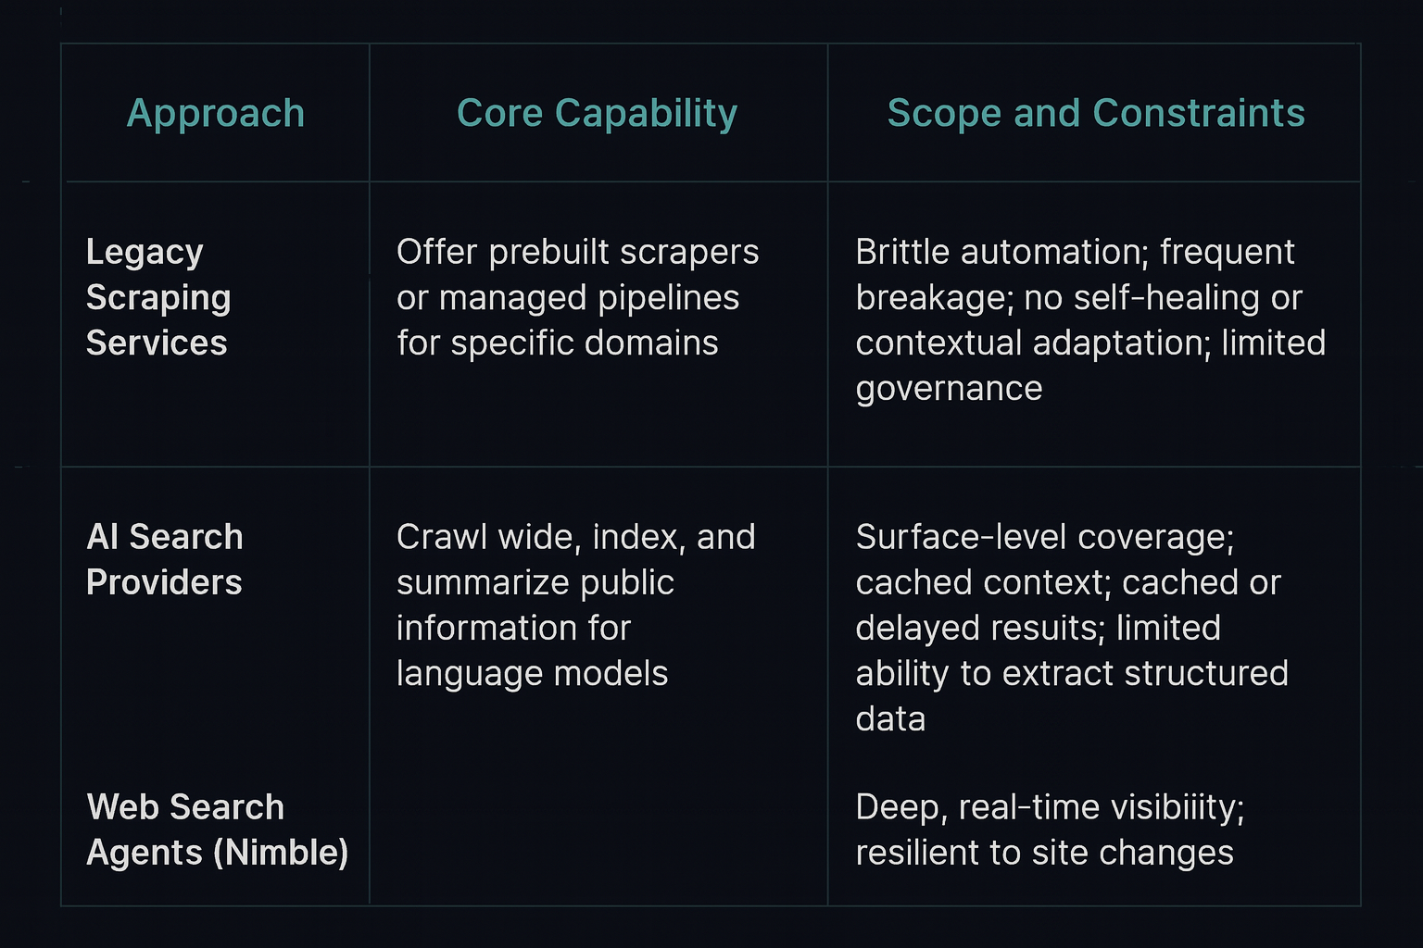Select the 'AI Search' row label text
The image size is (1423, 948).
165,538
